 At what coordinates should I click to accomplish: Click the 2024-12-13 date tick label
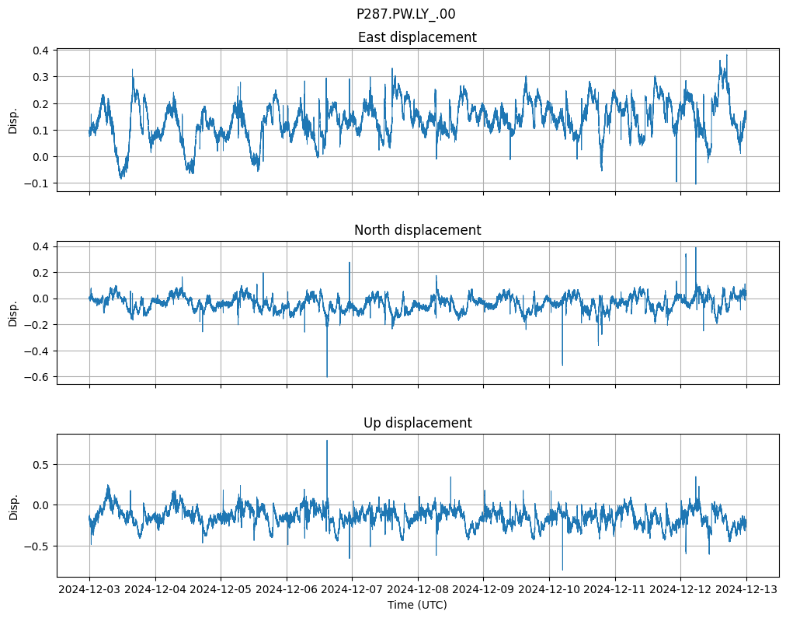747,590
